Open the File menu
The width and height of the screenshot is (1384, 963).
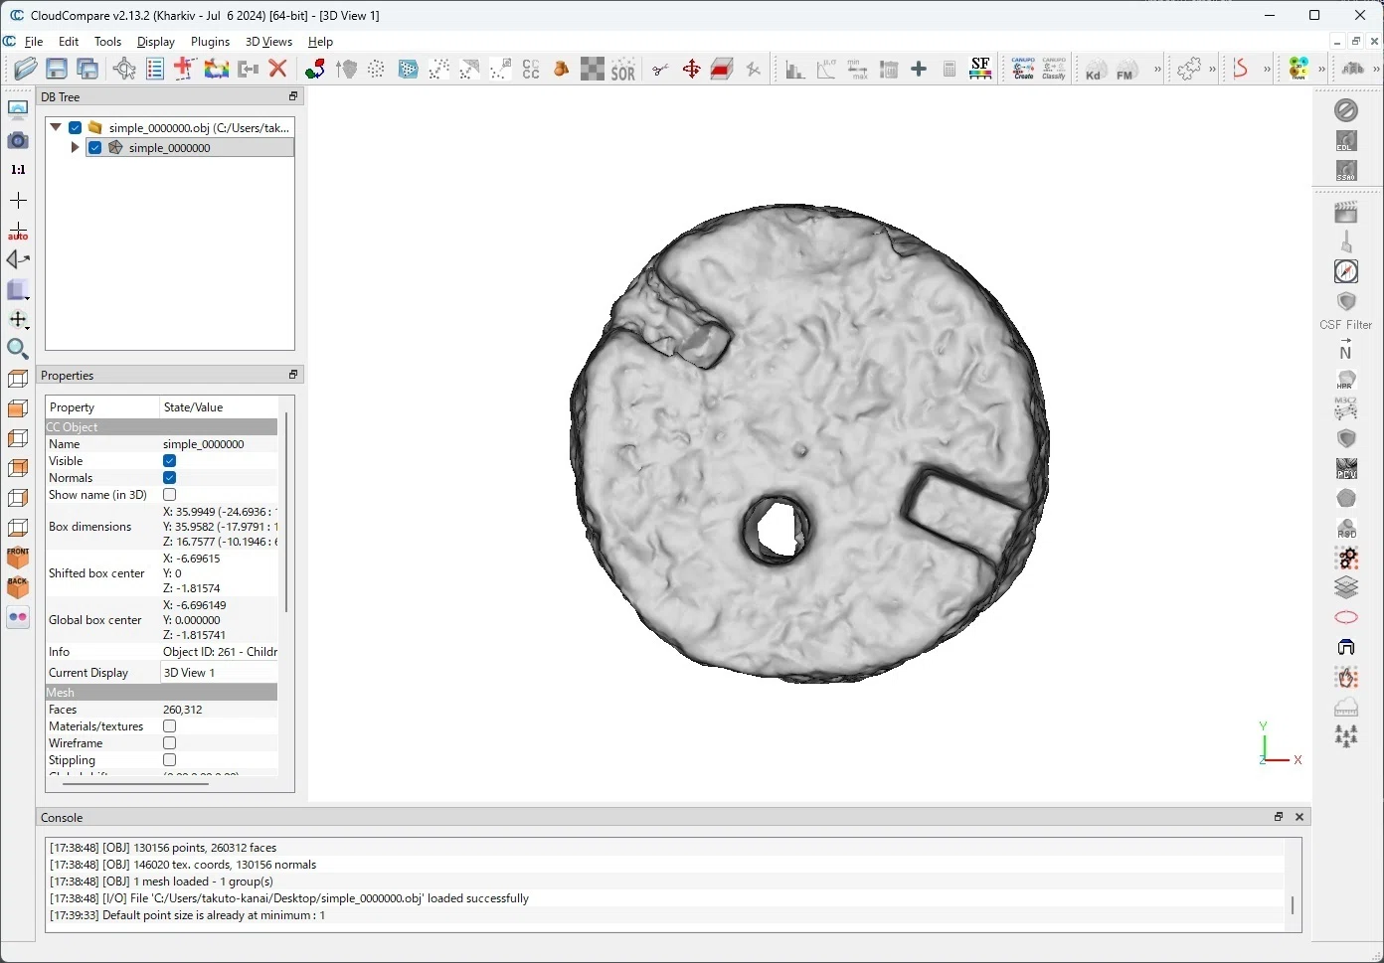pos(34,42)
